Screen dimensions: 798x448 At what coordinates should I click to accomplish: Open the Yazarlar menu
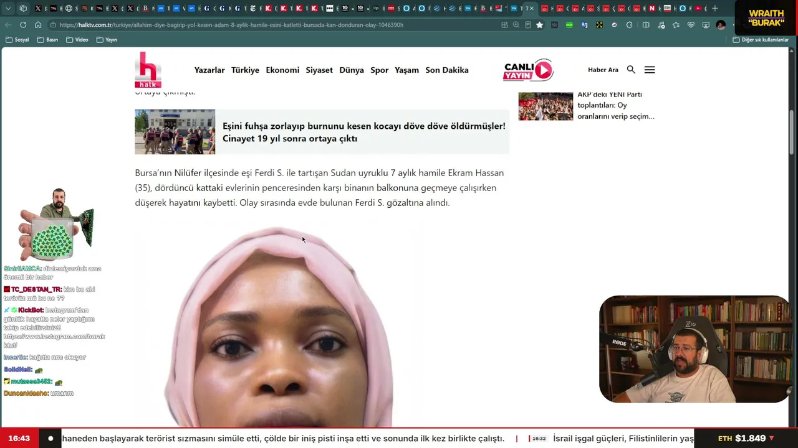click(x=209, y=70)
